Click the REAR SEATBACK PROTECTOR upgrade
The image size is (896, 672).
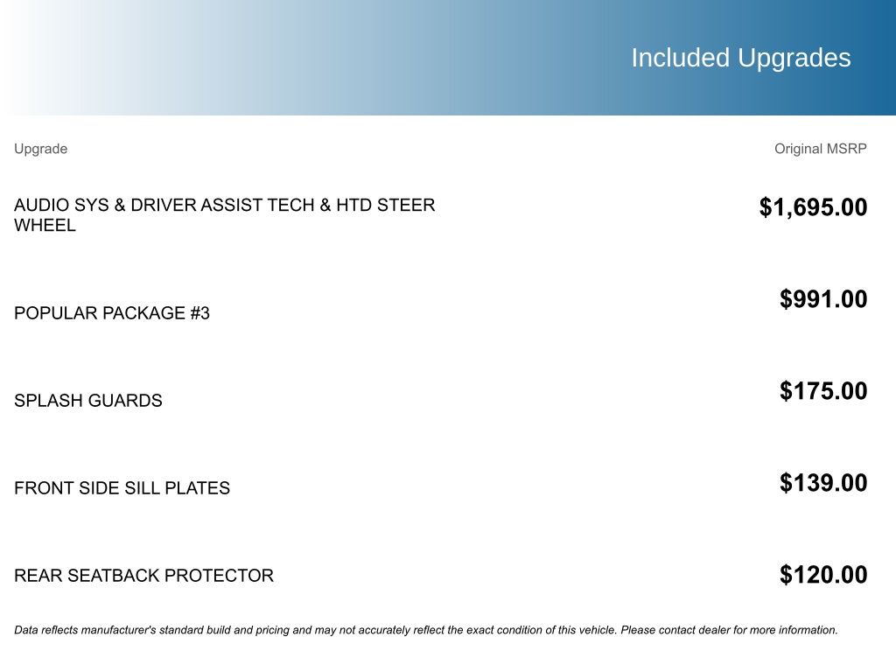click(x=143, y=576)
